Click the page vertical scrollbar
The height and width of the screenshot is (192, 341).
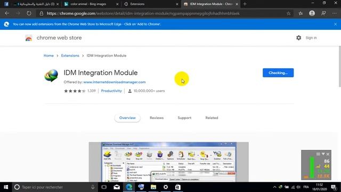click(x=340, y=67)
